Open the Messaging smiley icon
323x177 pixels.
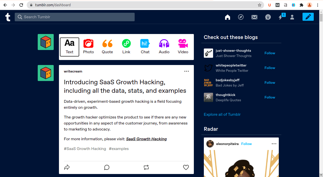[x=268, y=17]
